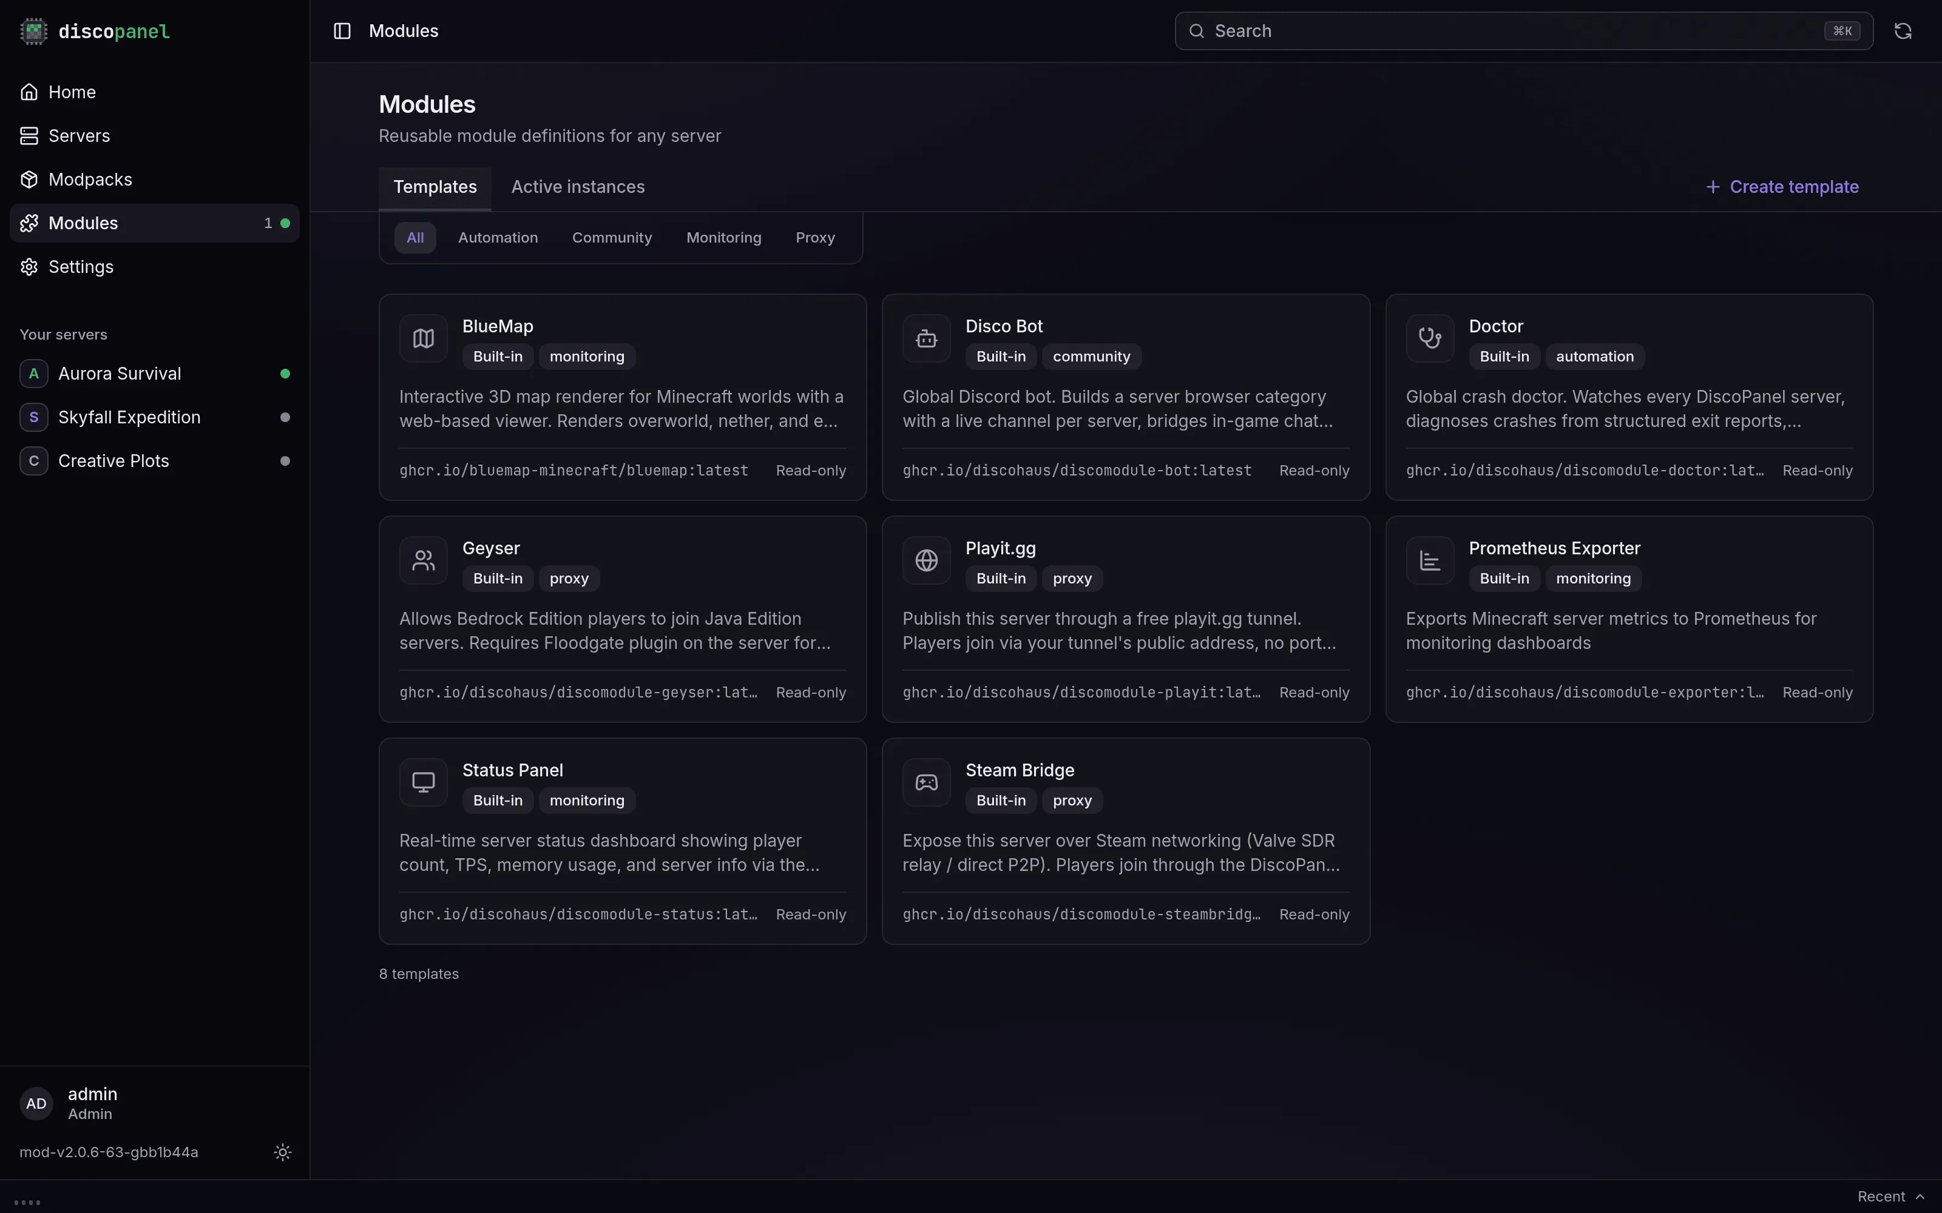
Task: Open Settings in the sidebar
Action: 154,266
